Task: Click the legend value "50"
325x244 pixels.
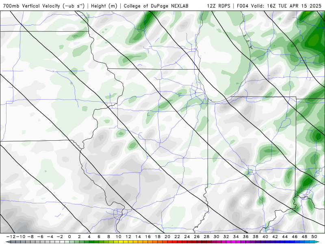Action: (314, 237)
